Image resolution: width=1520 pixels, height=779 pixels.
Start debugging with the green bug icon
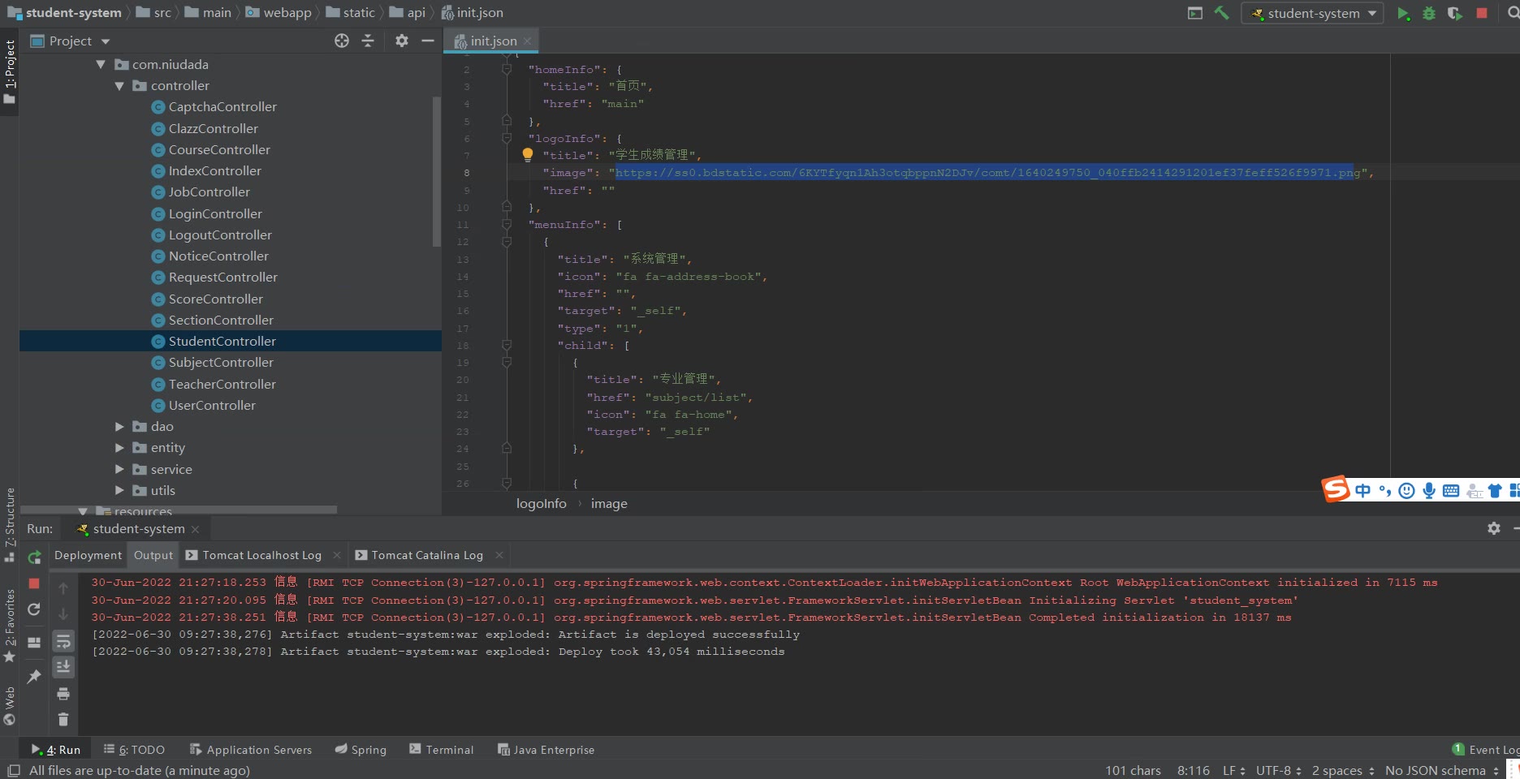(x=1429, y=13)
